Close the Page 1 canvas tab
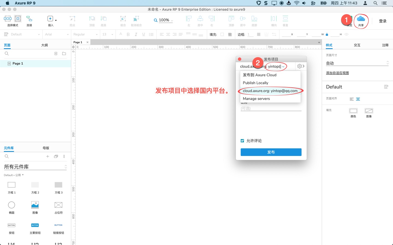 [87, 42]
